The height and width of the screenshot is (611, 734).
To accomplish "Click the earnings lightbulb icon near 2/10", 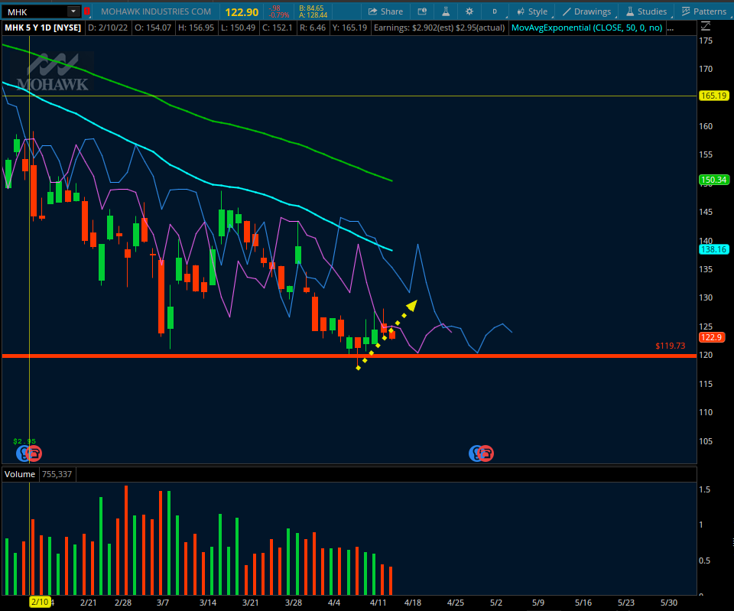I will click(24, 453).
